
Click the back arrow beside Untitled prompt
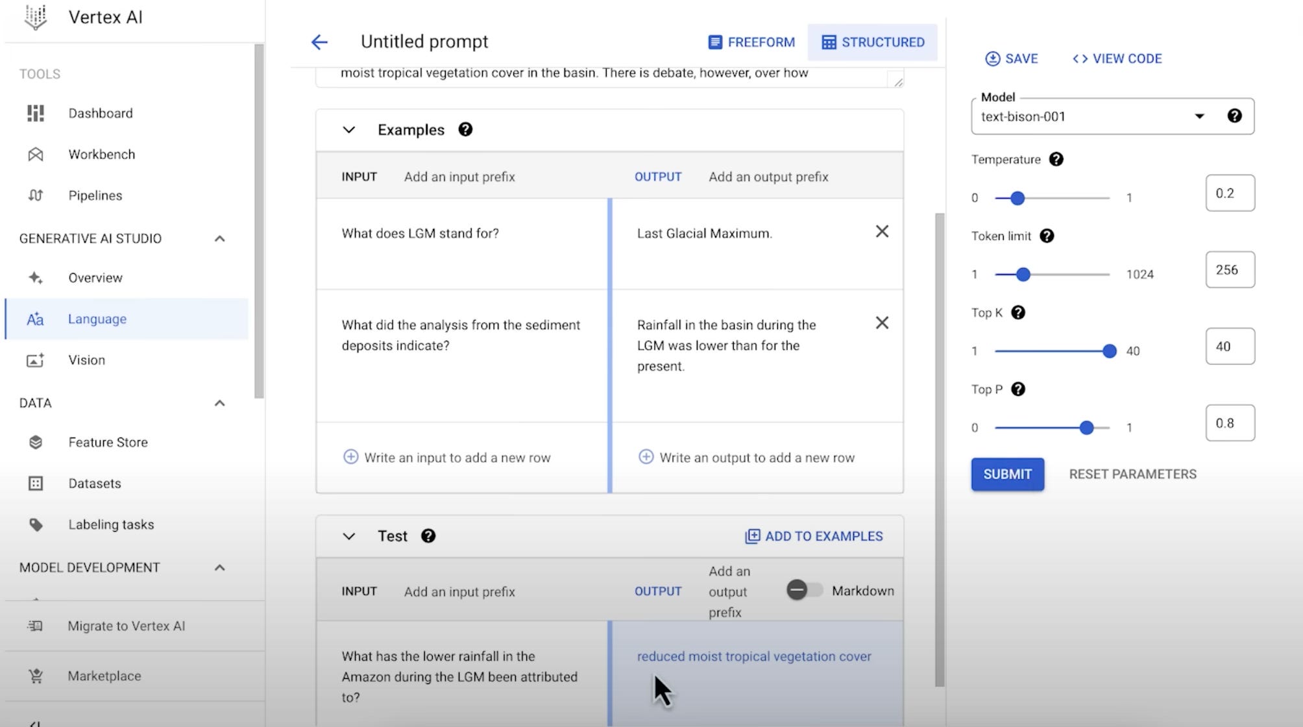tap(319, 42)
